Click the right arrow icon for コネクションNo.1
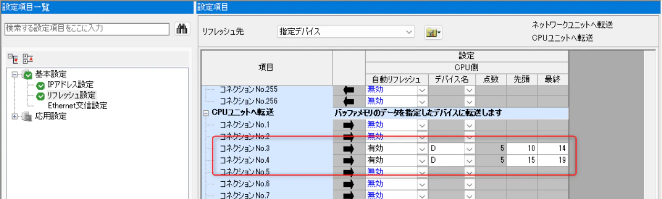 point(349,125)
